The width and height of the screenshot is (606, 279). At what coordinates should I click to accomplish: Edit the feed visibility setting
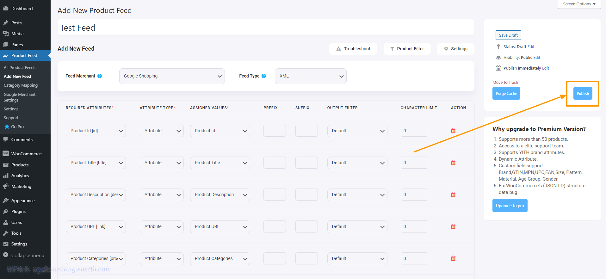click(x=537, y=58)
